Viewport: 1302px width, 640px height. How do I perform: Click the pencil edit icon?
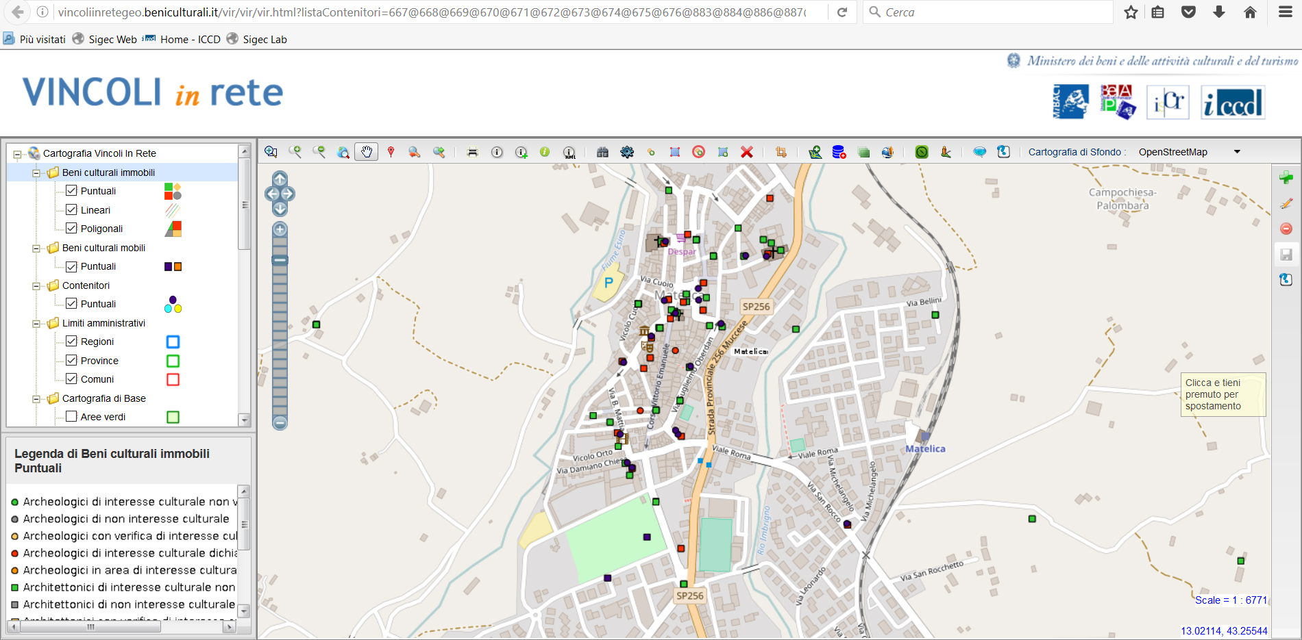point(1286,203)
